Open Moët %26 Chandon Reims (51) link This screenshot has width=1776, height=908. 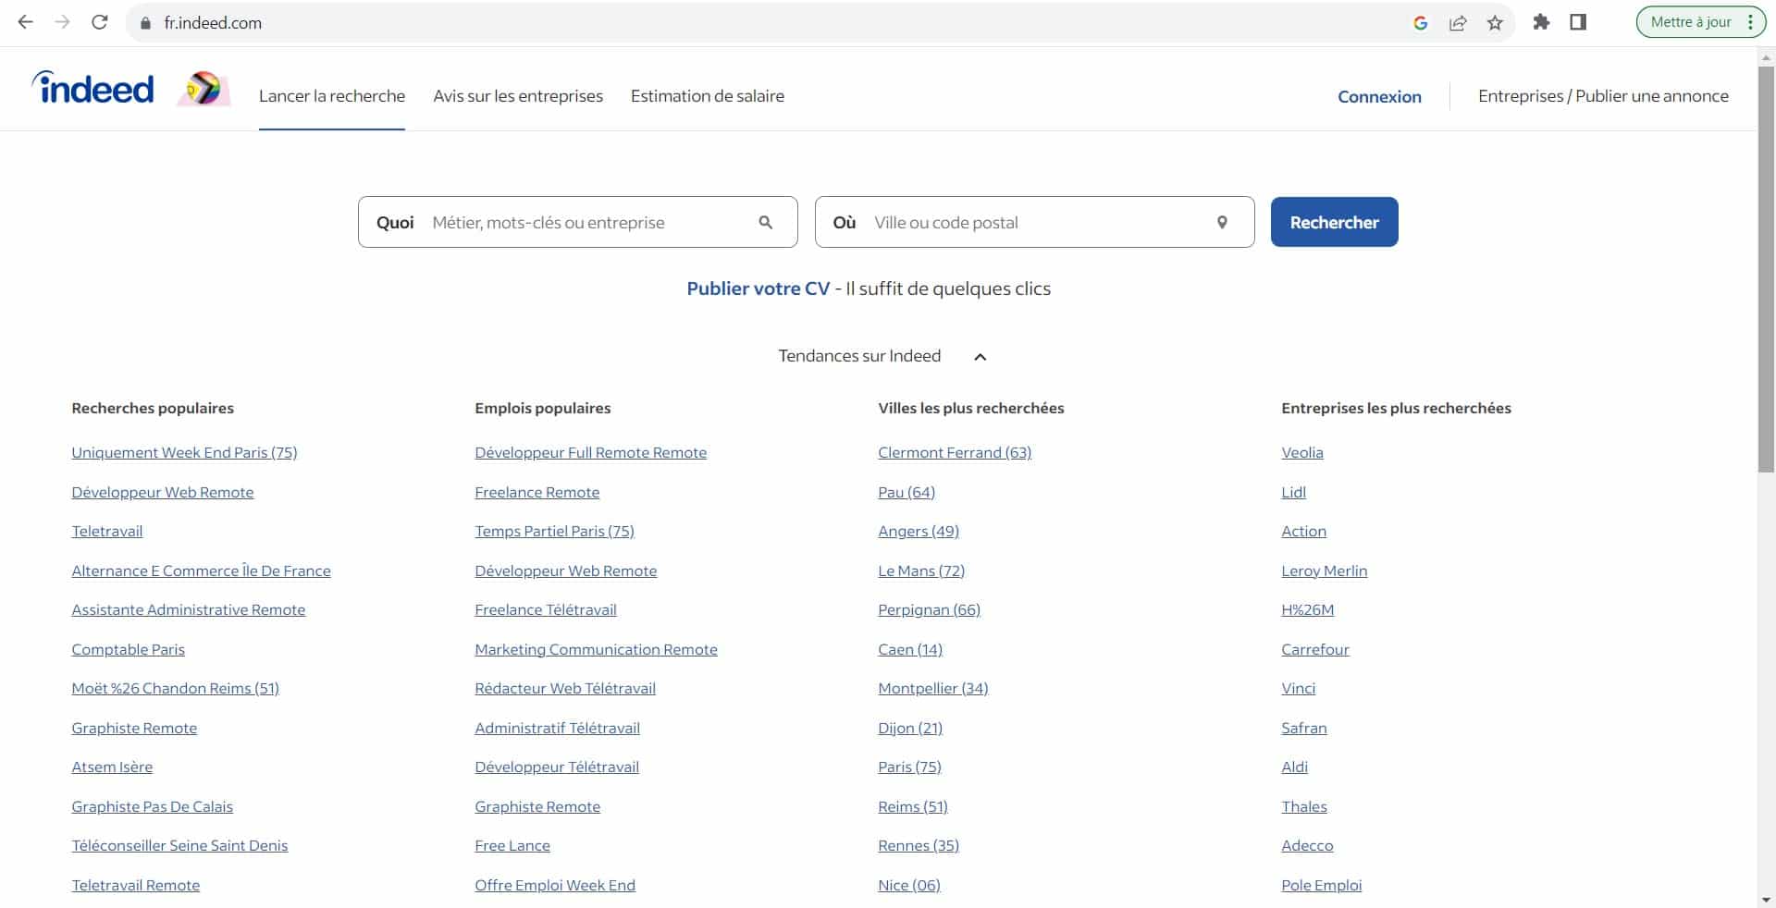coord(175,688)
